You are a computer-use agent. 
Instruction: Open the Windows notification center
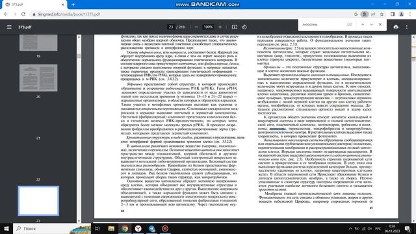(x=408, y=228)
